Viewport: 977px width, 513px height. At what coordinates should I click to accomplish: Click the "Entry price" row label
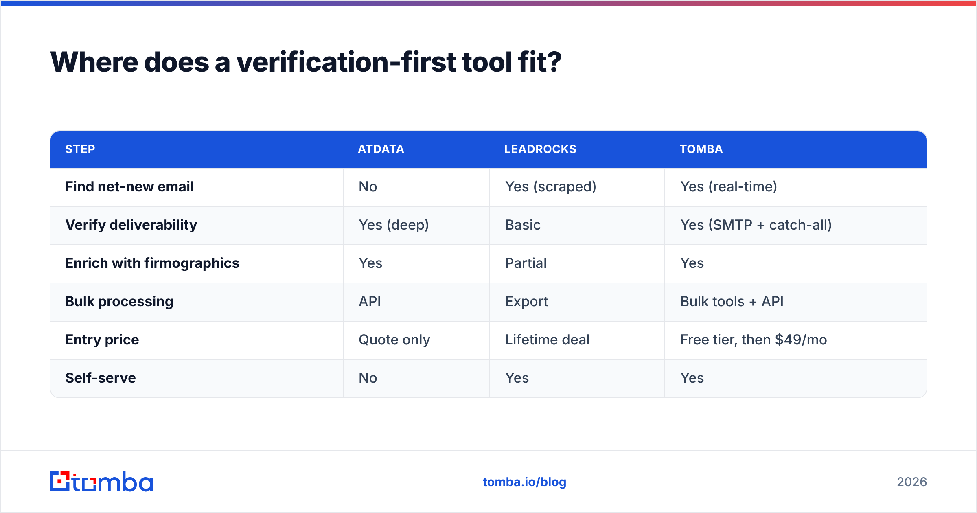pos(102,340)
